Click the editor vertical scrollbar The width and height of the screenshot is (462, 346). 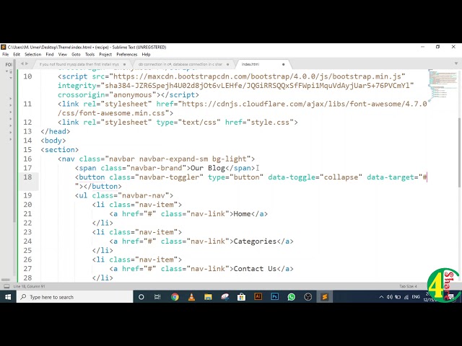click(x=459, y=152)
